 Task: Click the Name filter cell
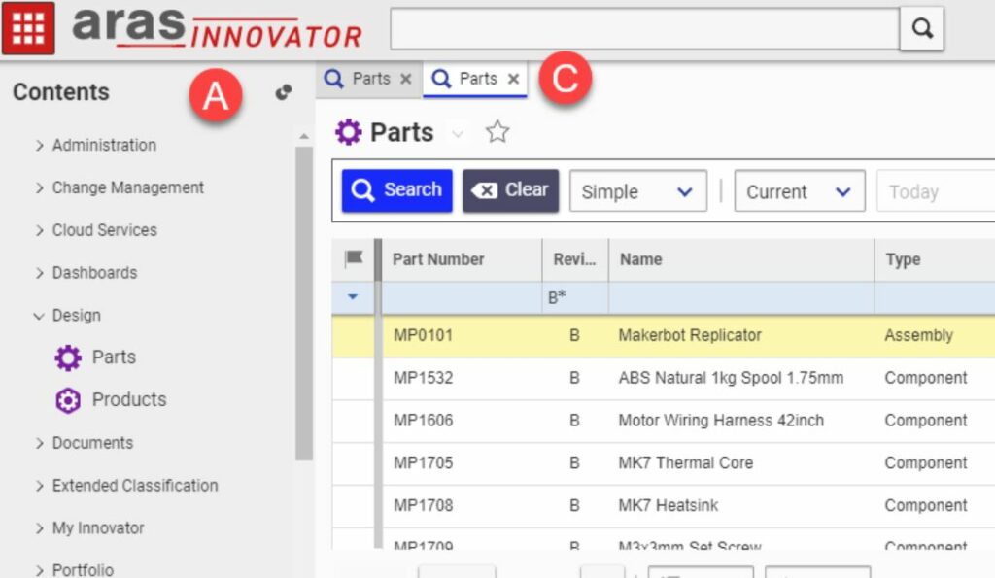[x=741, y=297]
